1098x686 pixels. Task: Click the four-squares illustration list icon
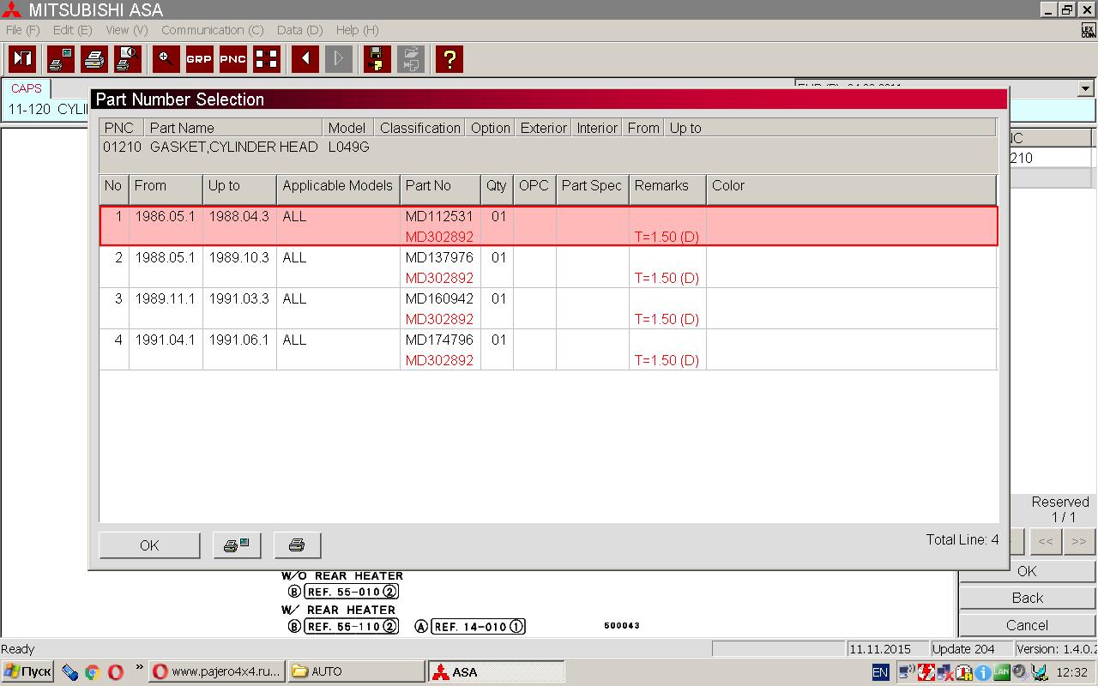267,59
